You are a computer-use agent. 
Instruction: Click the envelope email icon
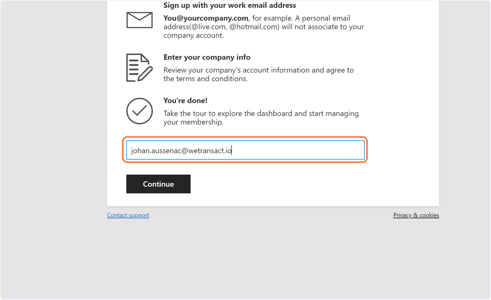[140, 20]
